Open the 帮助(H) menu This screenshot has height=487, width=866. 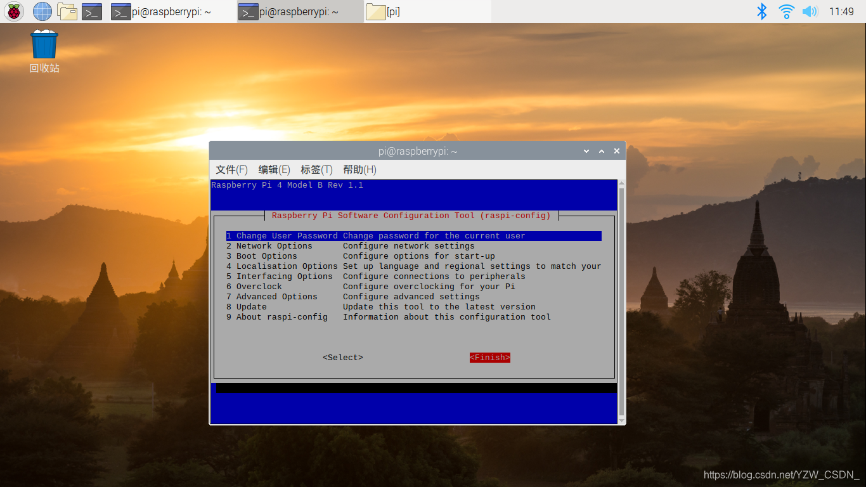coord(359,170)
